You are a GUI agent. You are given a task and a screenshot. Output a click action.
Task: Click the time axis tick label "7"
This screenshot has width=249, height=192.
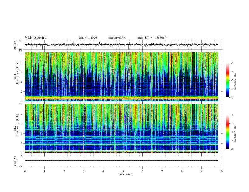162,171
